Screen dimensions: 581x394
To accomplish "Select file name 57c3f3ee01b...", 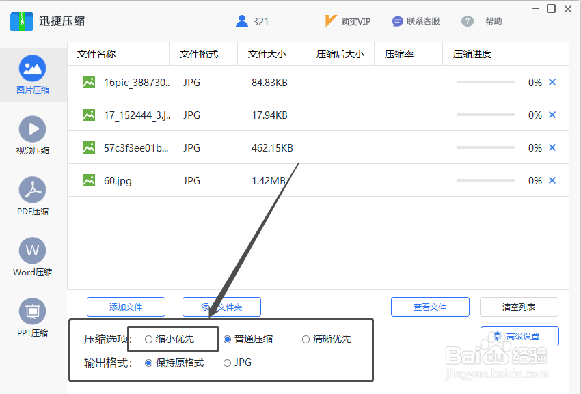I will [x=136, y=148].
